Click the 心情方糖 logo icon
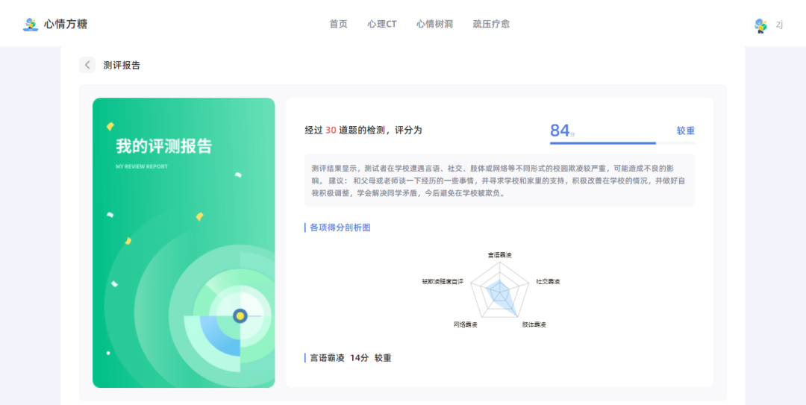 [31, 24]
